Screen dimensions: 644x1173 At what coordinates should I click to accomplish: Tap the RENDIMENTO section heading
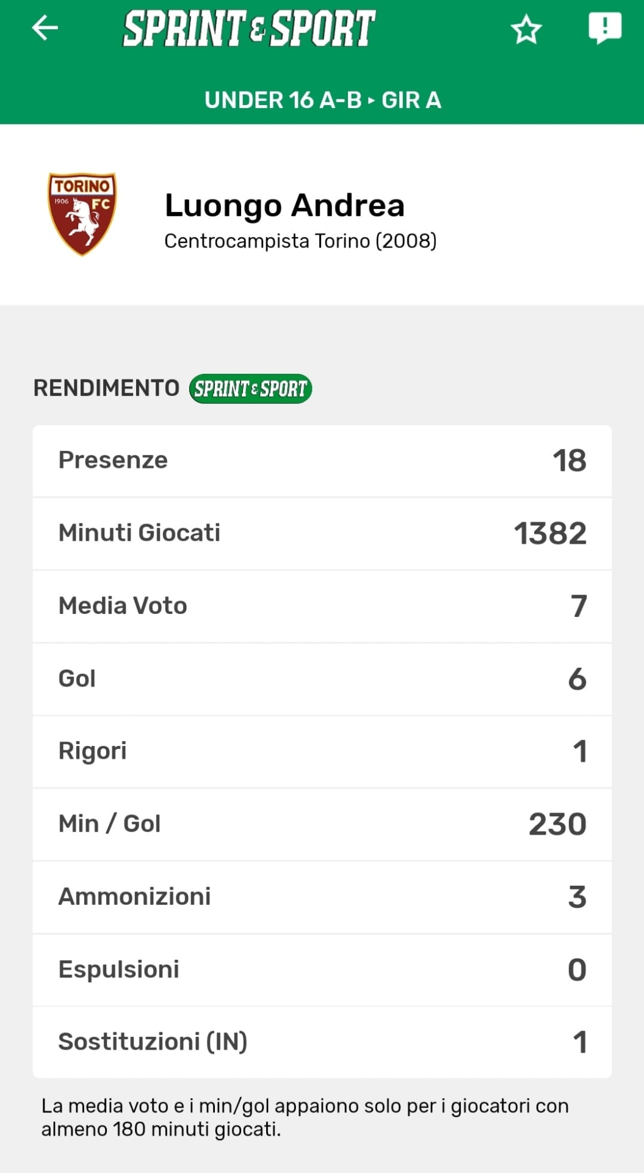point(106,389)
